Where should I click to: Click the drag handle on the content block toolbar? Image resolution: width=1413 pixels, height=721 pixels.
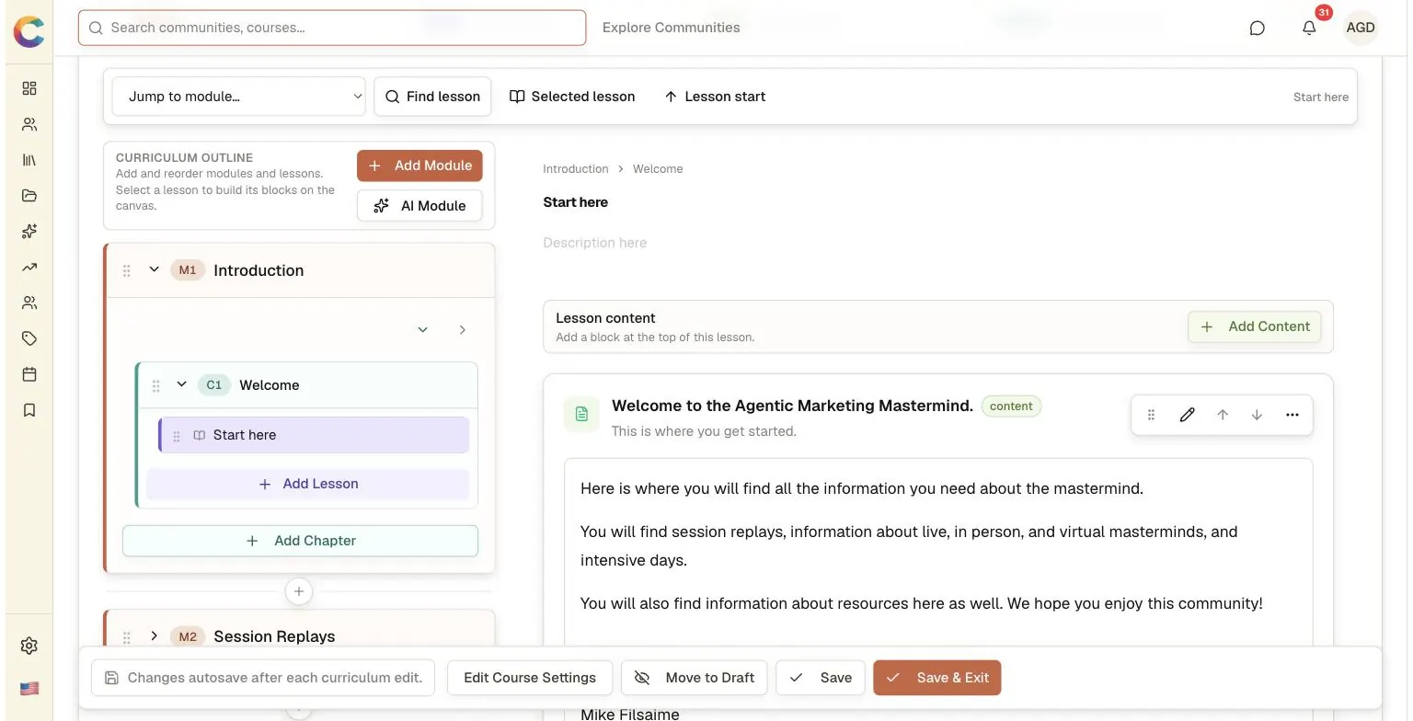click(1151, 415)
